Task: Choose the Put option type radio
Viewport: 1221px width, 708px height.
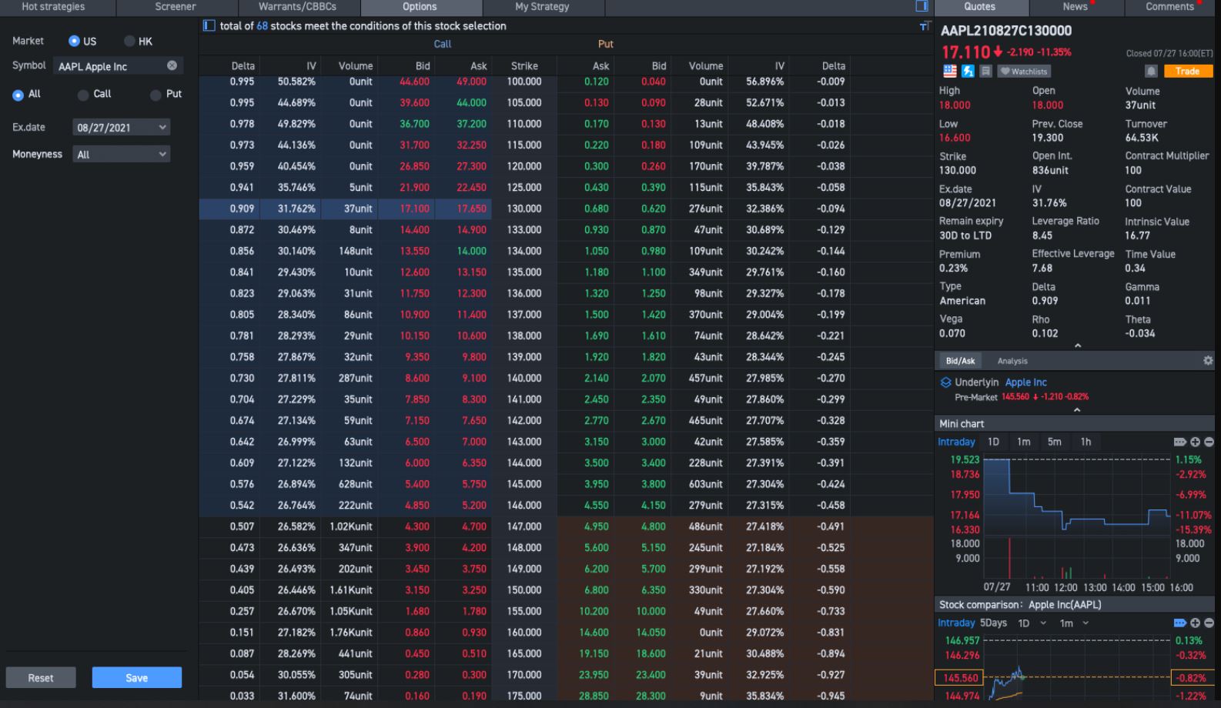Action: click(x=156, y=95)
